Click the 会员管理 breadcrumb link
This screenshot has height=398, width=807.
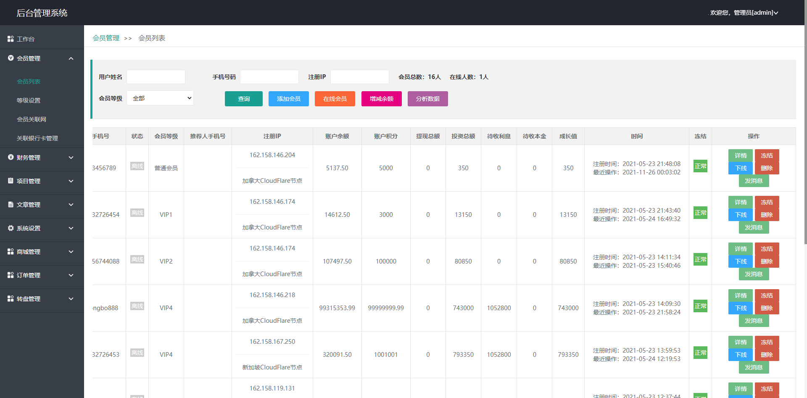(x=106, y=38)
